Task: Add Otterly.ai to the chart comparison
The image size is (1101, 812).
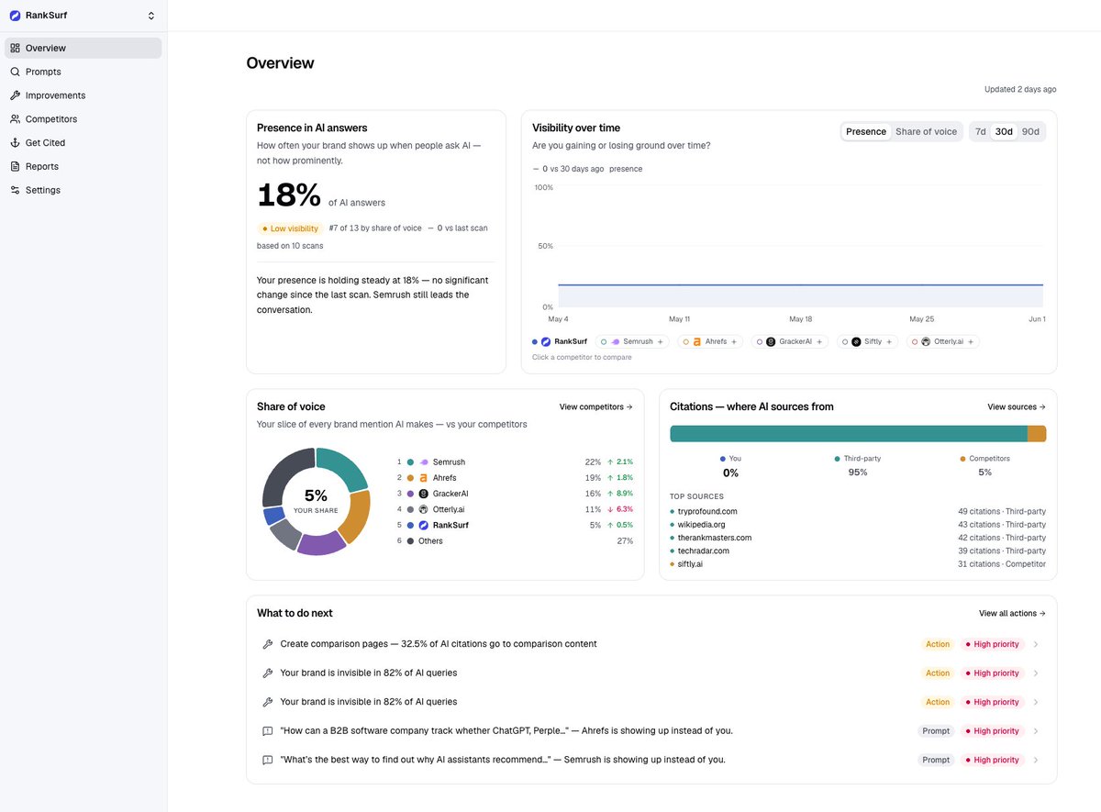Action: click(x=943, y=341)
